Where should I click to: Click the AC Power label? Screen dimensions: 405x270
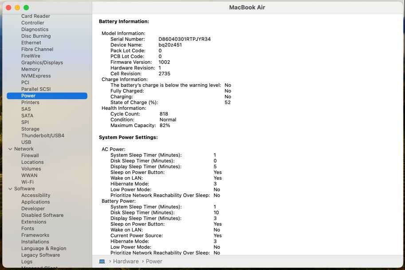(114, 149)
